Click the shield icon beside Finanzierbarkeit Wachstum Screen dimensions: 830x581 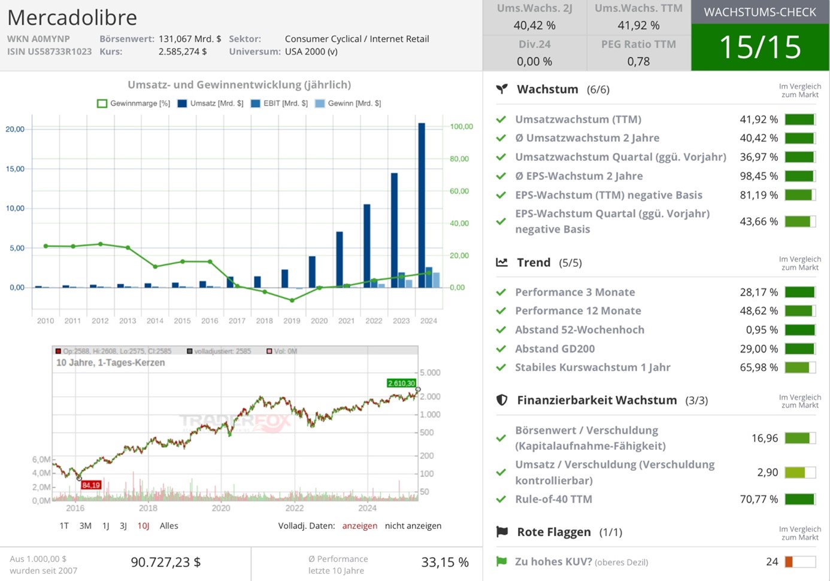tap(502, 400)
